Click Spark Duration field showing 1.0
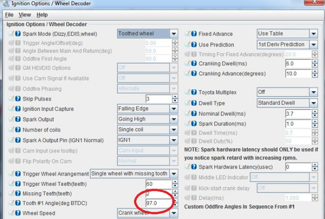 coord(298,124)
